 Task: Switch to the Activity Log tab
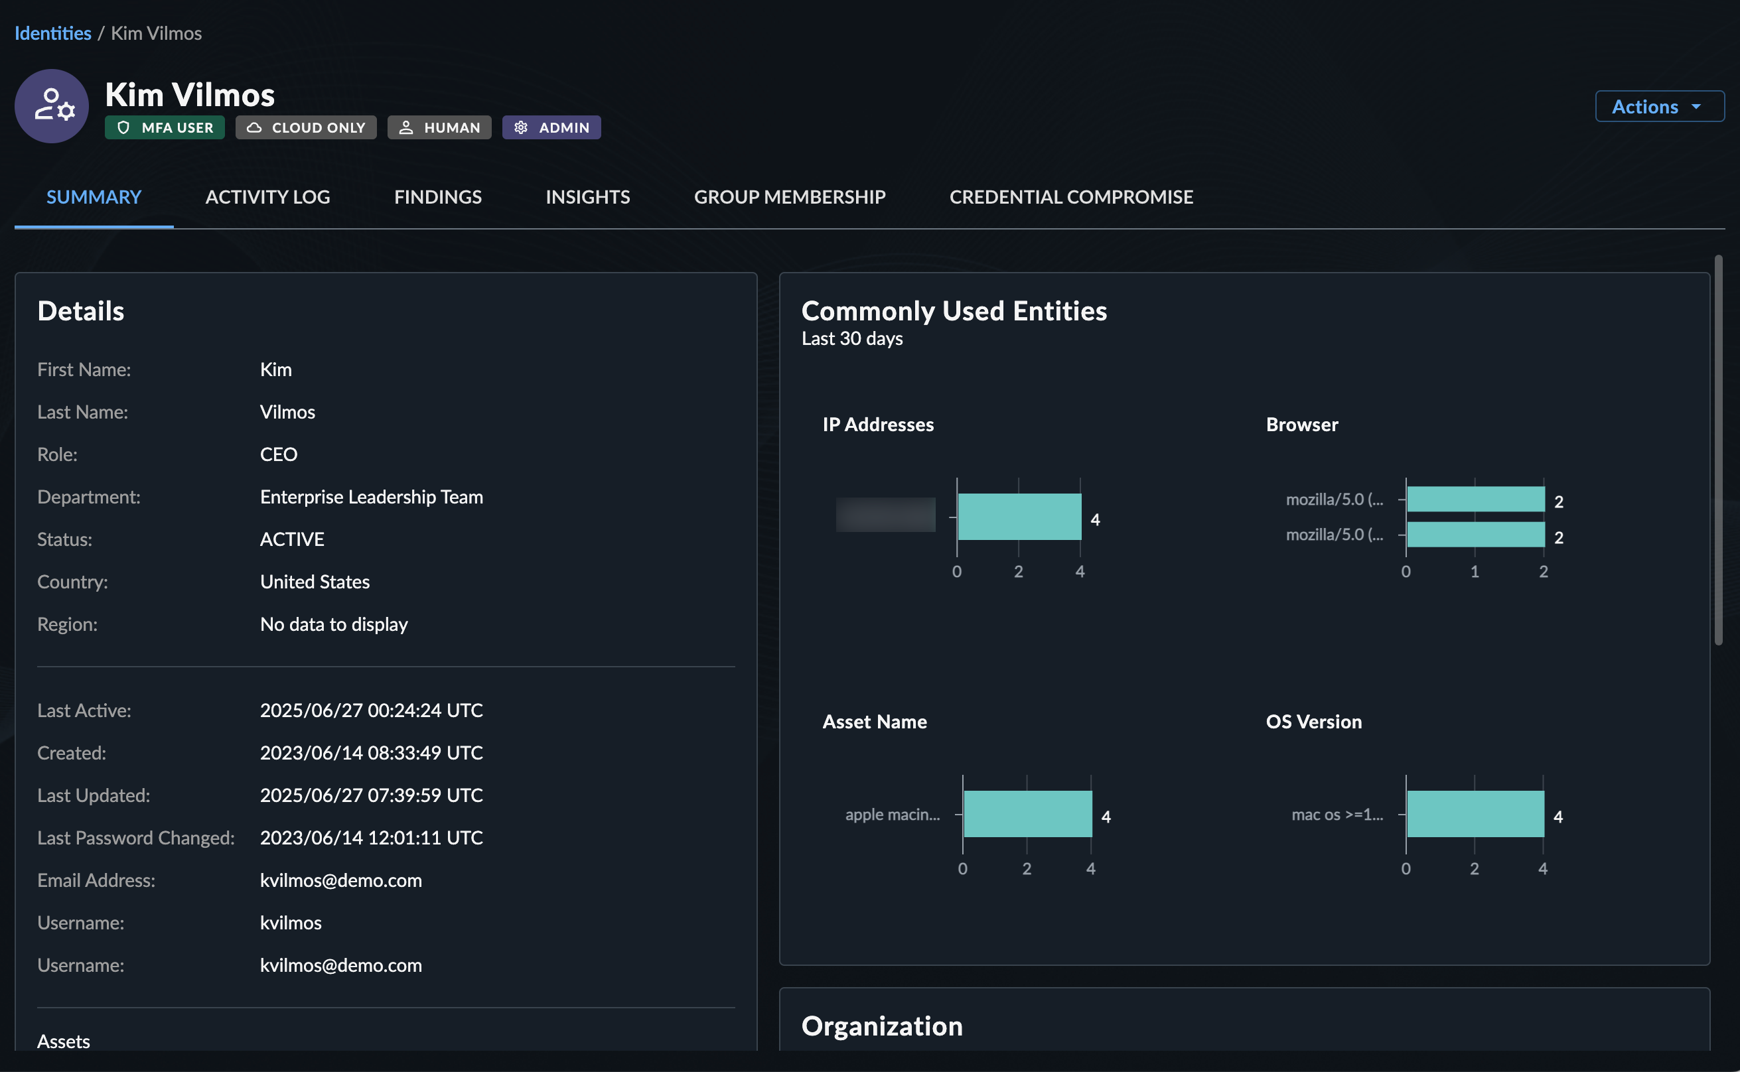pos(267,197)
